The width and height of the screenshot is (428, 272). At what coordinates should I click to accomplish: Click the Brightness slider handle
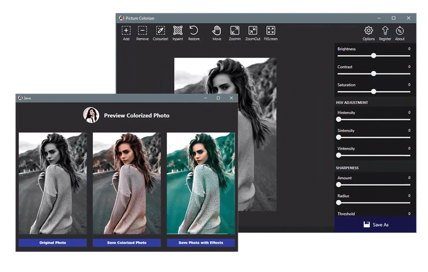click(x=374, y=56)
